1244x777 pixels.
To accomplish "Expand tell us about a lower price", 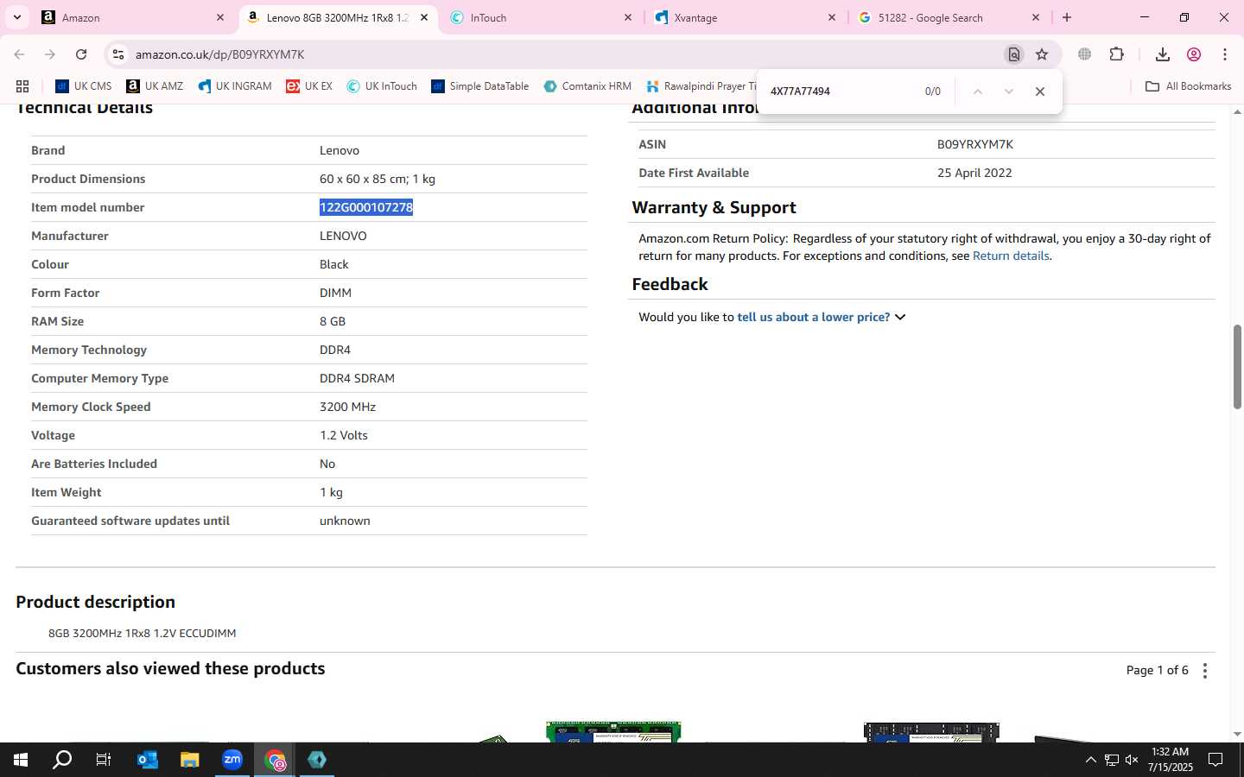I will click(821, 317).
